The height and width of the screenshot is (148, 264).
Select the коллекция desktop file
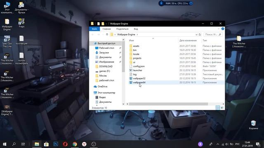[x=21, y=40]
